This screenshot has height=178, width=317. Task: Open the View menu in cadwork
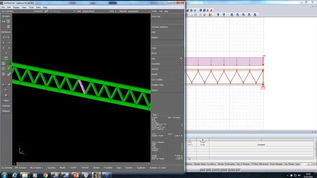coord(24,7)
